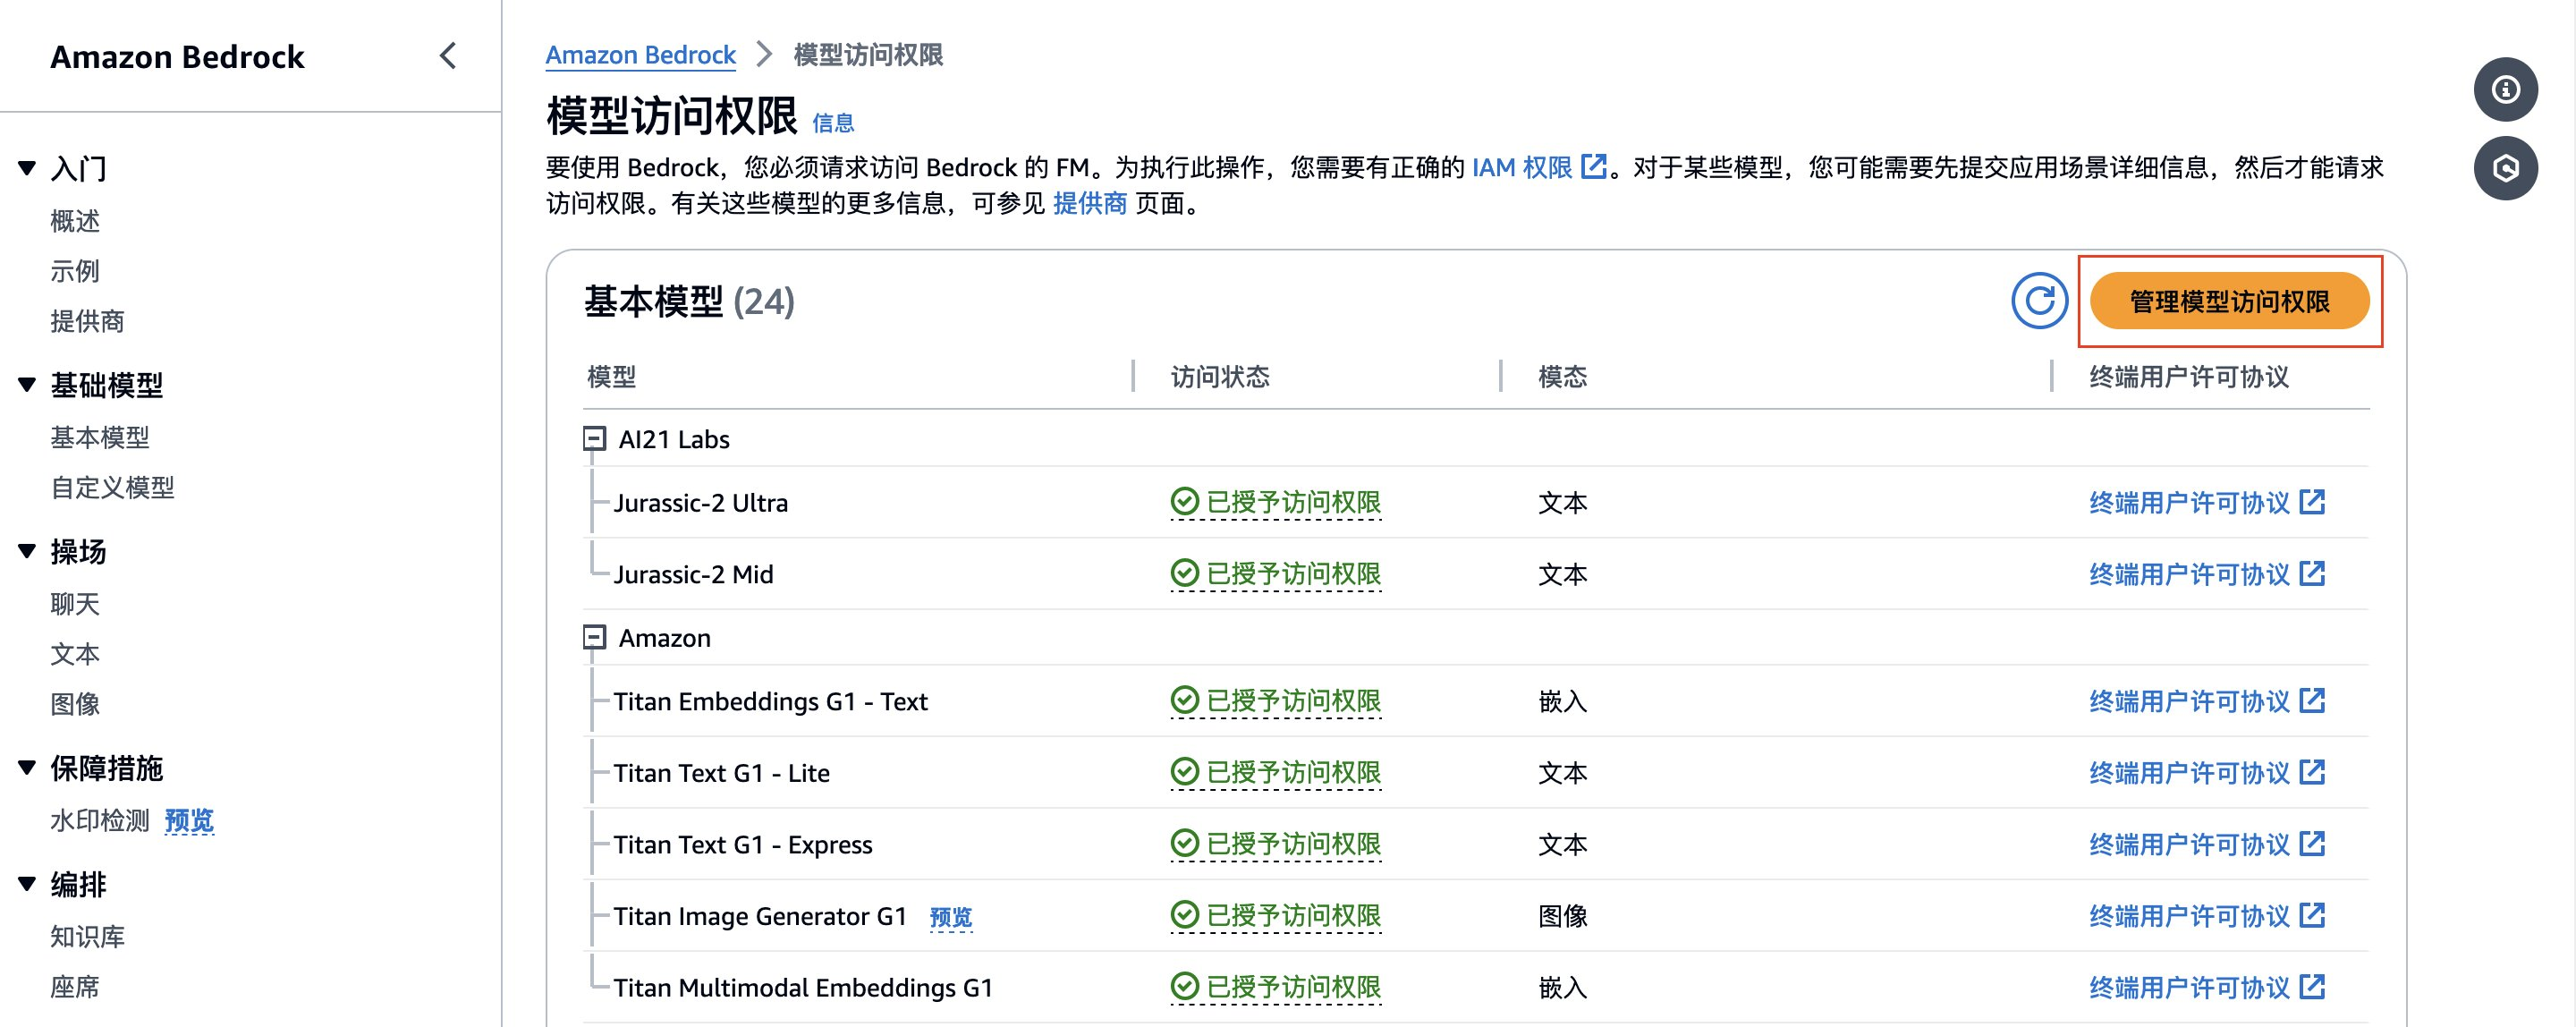Viewport: 2576px width, 1027px height.
Task: Click the refresh models icon button
Action: 2038,300
